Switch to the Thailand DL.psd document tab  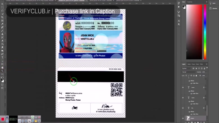(x=64, y=1)
